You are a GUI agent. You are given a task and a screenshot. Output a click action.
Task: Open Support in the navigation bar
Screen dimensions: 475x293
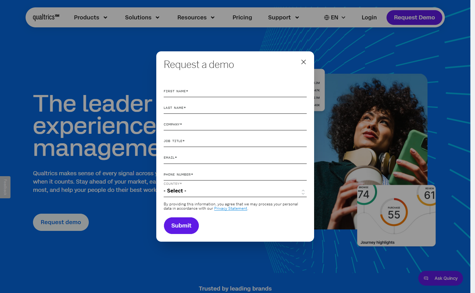pos(279,18)
